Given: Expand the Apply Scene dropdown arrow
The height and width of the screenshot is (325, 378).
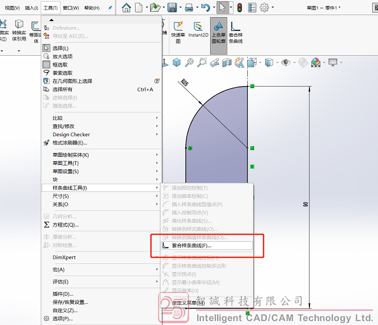Looking at the screenshot, I should click(324, 63).
